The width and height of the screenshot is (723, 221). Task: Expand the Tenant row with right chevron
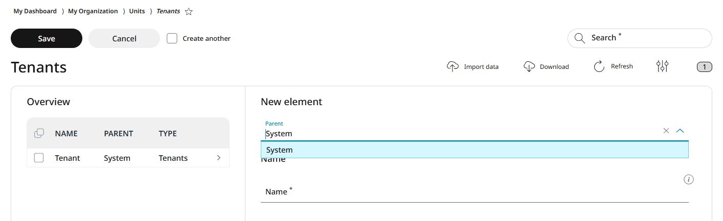(219, 158)
